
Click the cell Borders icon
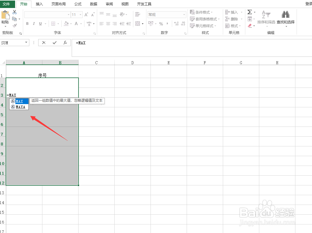pyautogui.click(x=53, y=24)
